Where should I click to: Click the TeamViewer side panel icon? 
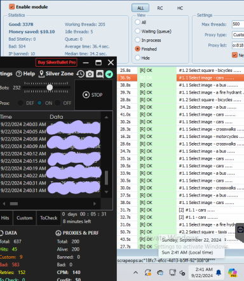(240, 230)
